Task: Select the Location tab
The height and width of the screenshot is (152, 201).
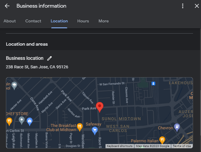Action: click(59, 21)
